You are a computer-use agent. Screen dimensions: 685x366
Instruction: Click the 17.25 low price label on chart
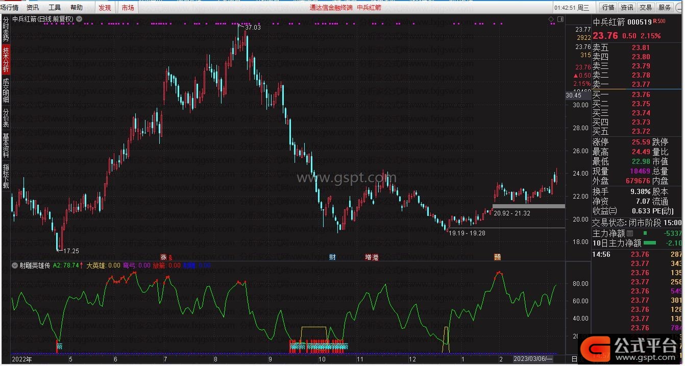[71, 251]
